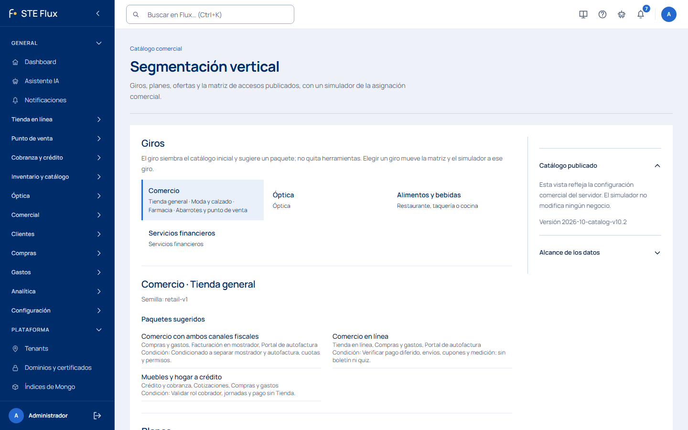688x430 pixels.
Task: Expand the Comercial sidebar submenu
Action: 57,215
